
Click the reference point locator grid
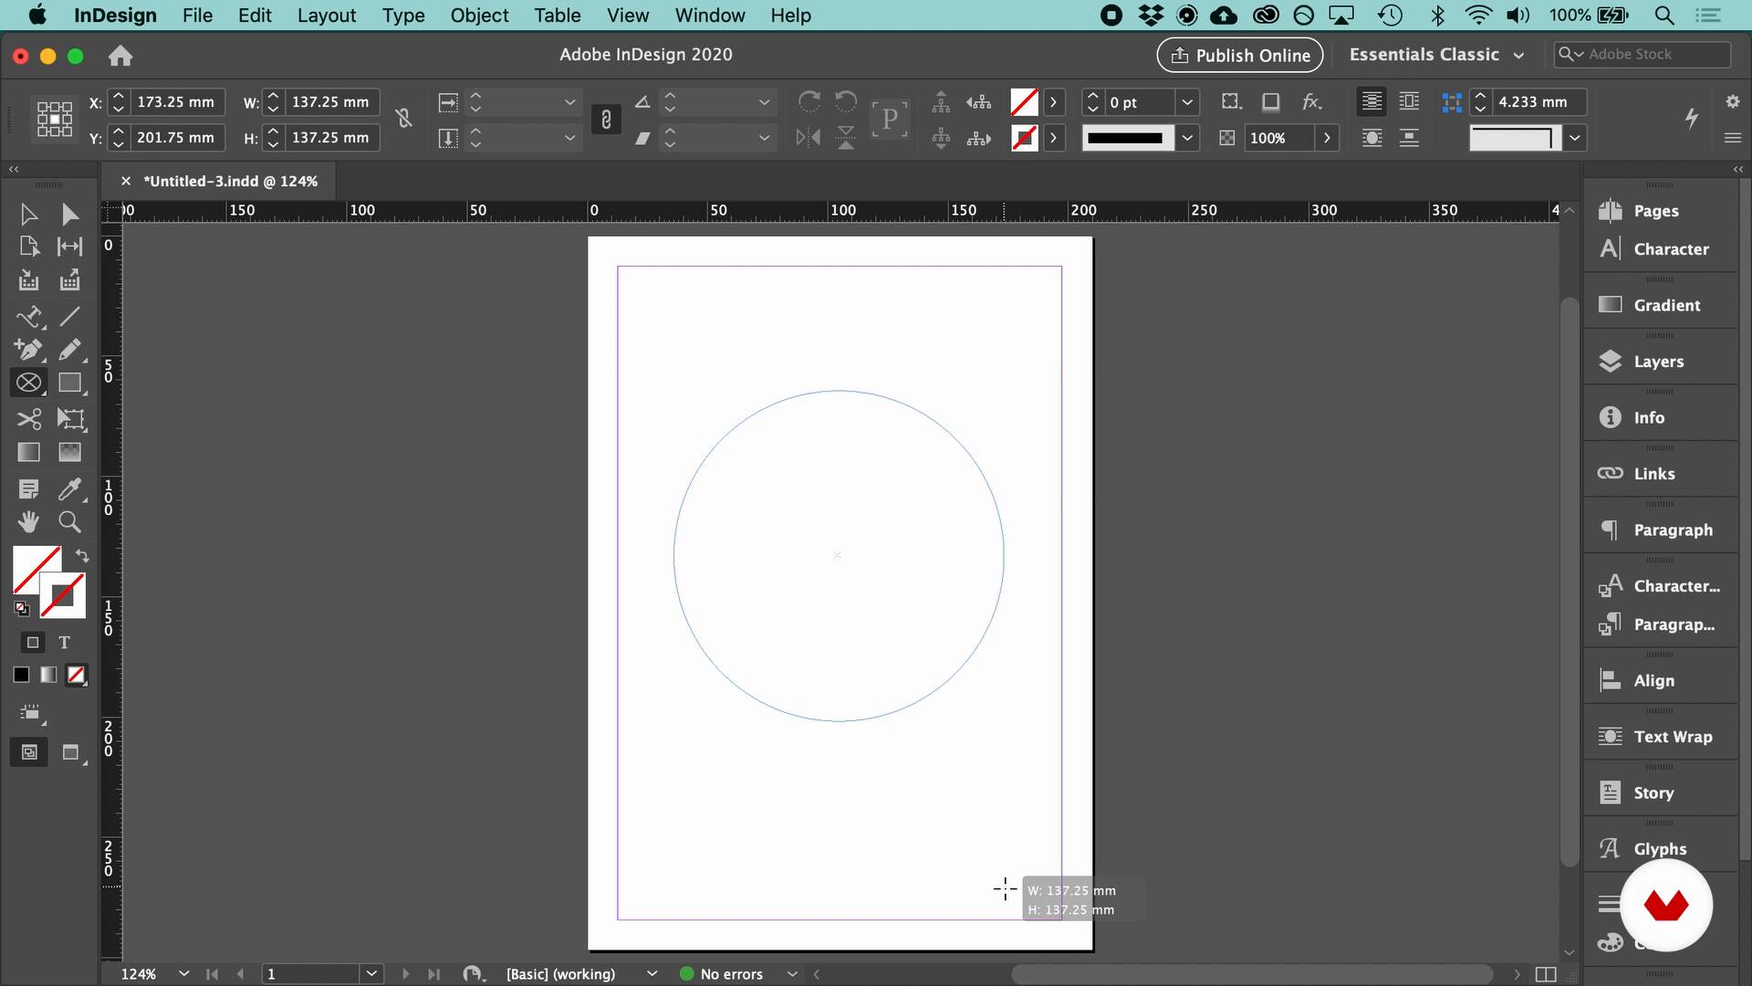(x=54, y=119)
